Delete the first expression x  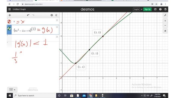tap(57, 20)
